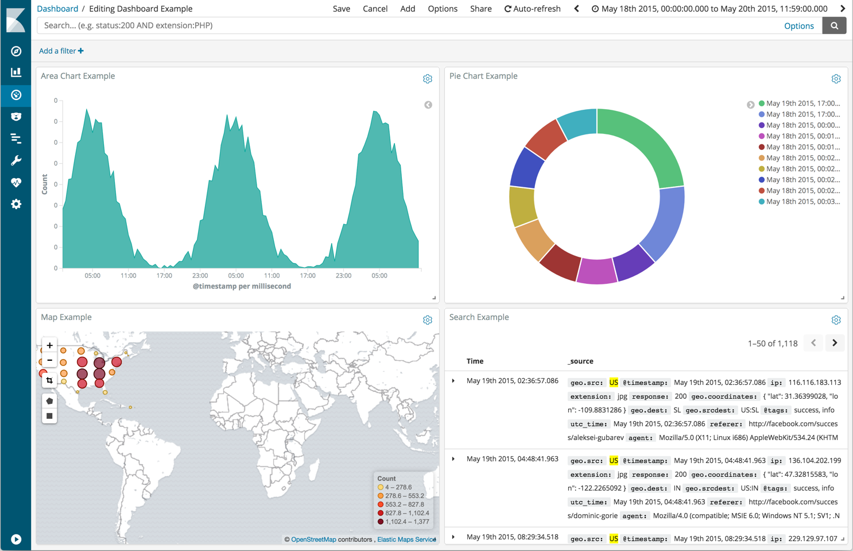This screenshot has height=551, width=853.
Task: Click the Options menu in the top toolbar
Action: coord(443,9)
